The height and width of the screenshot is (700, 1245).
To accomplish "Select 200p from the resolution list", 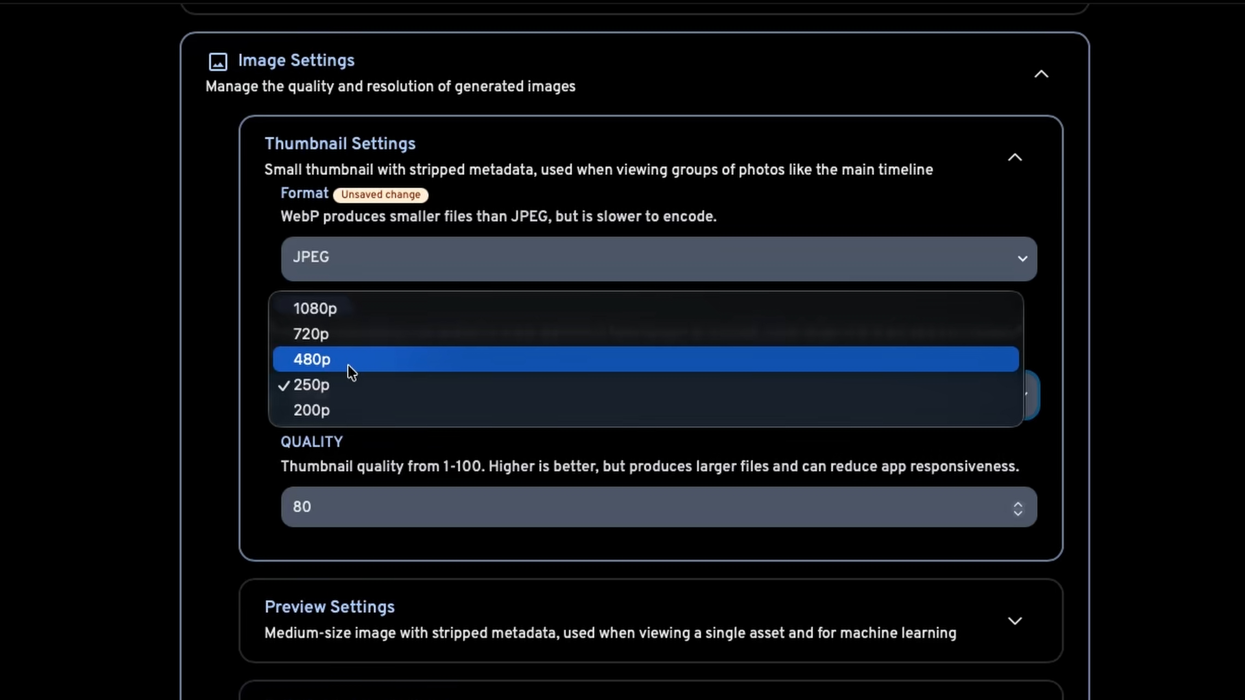I will point(311,410).
